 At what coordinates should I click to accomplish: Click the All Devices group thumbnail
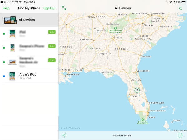pos(10,20)
